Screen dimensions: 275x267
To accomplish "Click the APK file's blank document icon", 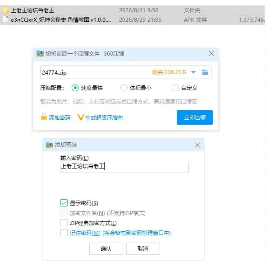I will coord(5,19).
